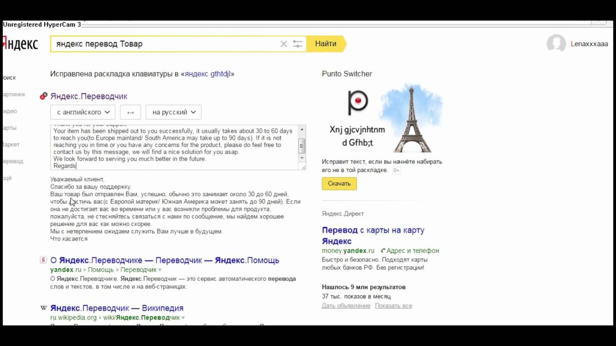Click the Дать объявление link
This screenshot has width=616, height=346.
[x=346, y=306]
